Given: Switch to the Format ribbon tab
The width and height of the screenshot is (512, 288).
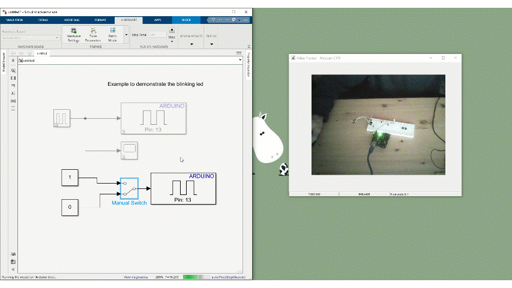Looking at the screenshot, I should pos(100,20).
